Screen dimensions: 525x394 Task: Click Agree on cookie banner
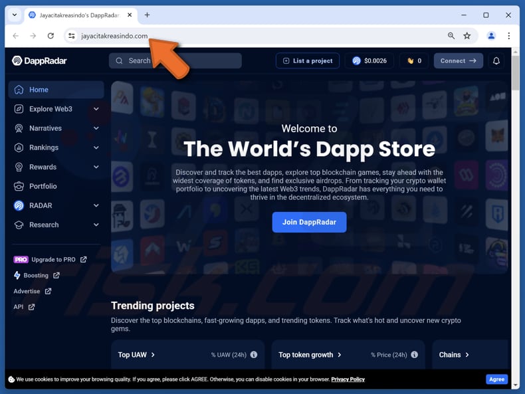pos(496,379)
